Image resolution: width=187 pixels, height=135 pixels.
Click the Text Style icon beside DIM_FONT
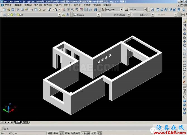click(x=103, y=10)
